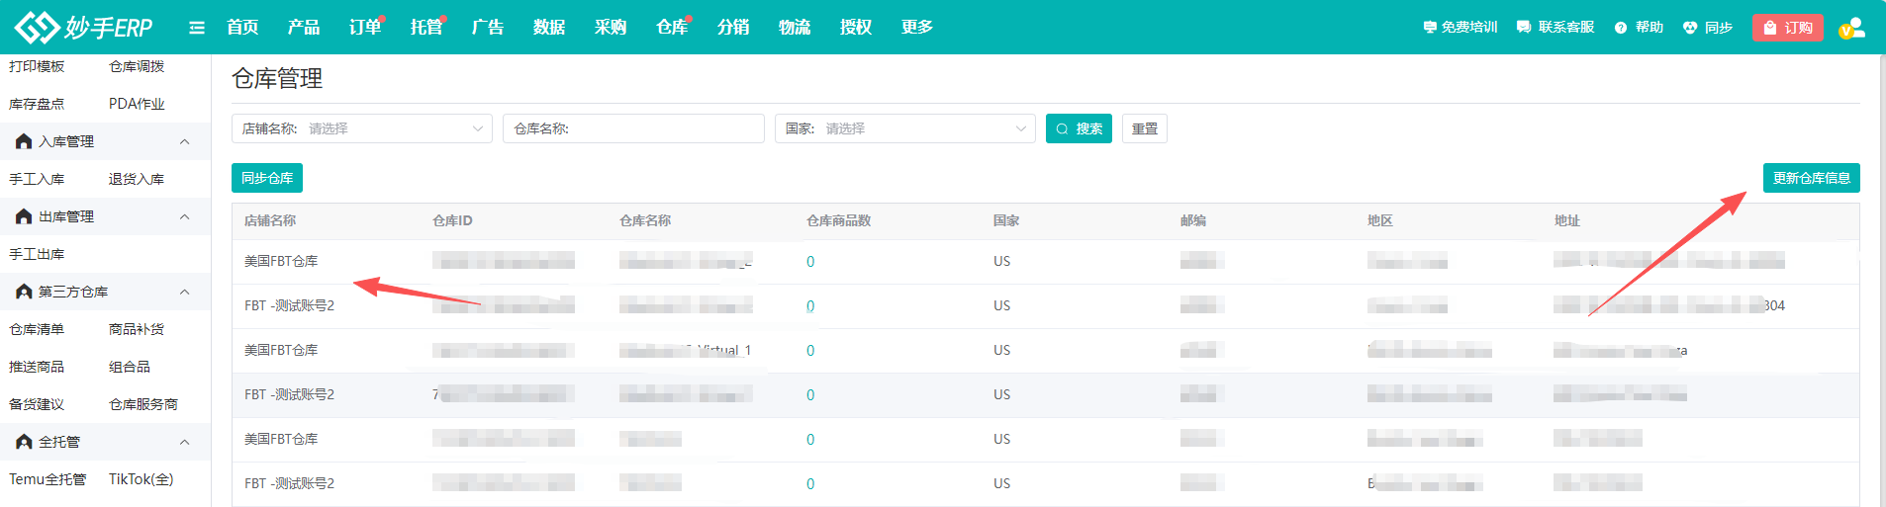The height and width of the screenshot is (507, 1886).
Task: Open the 店铺名称 dropdown selector
Action: [362, 128]
